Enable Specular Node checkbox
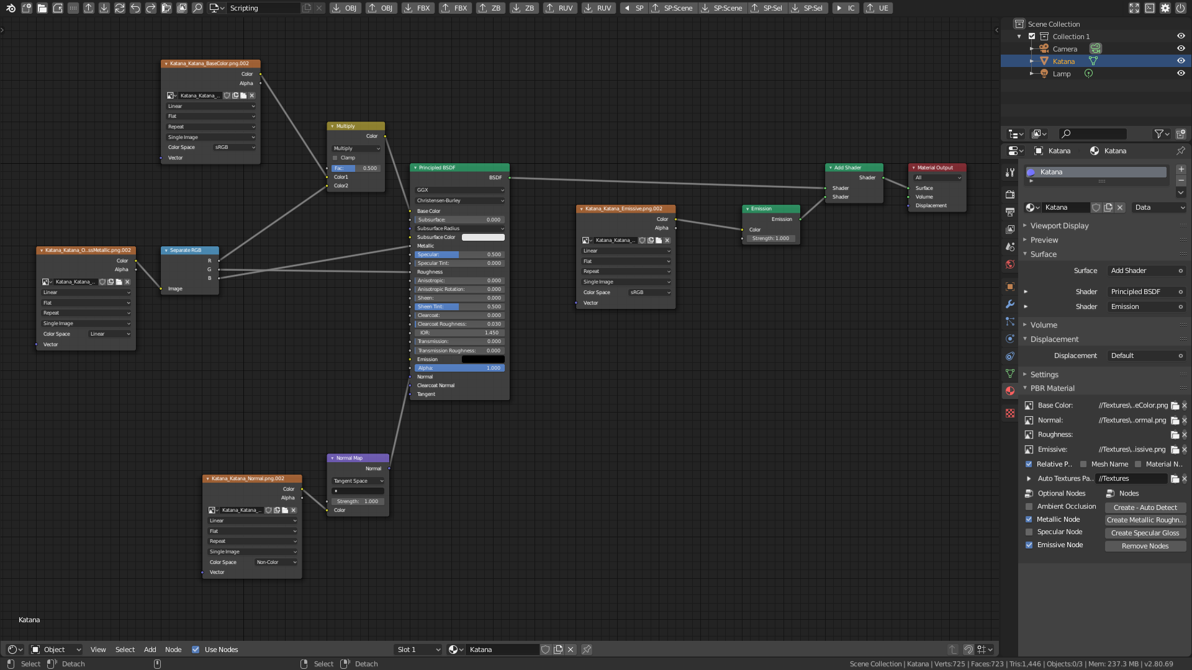The image size is (1192, 670). [x=1029, y=532]
